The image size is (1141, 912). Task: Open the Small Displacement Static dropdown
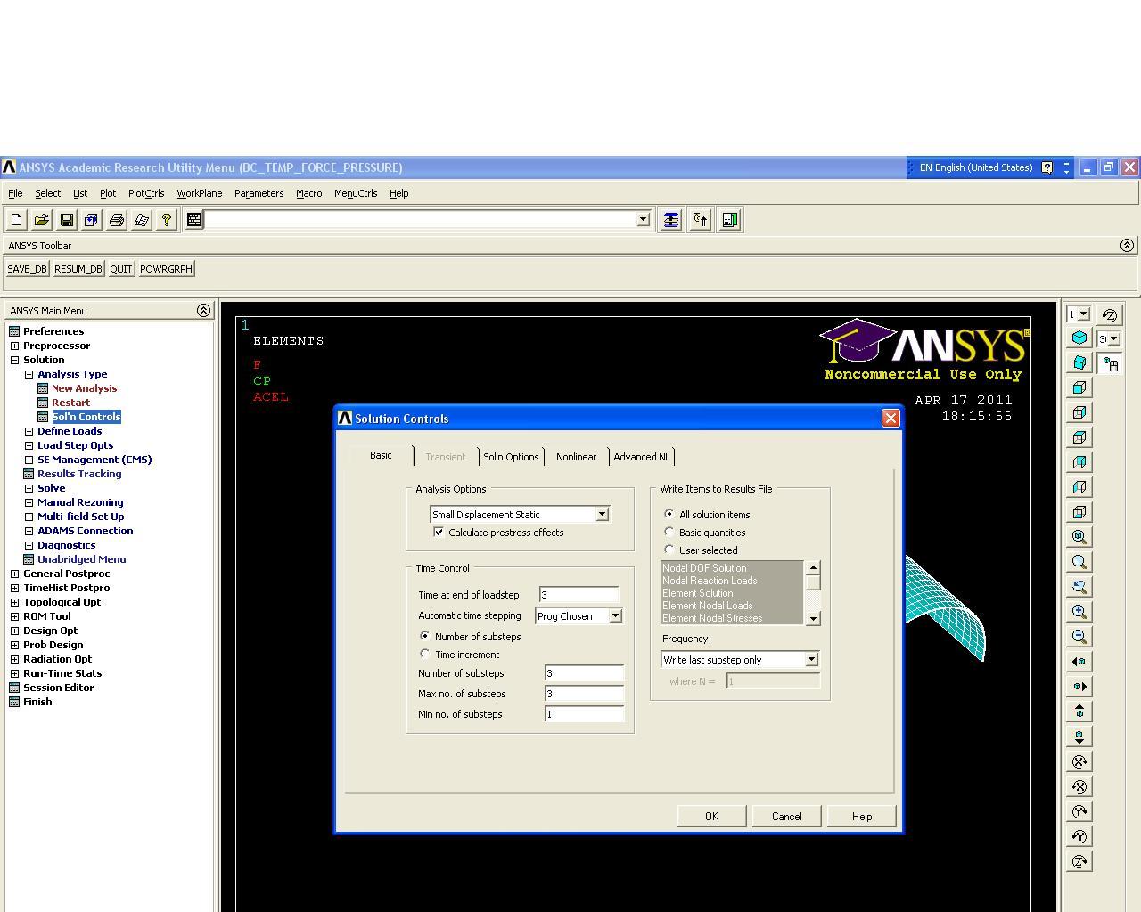tap(602, 514)
